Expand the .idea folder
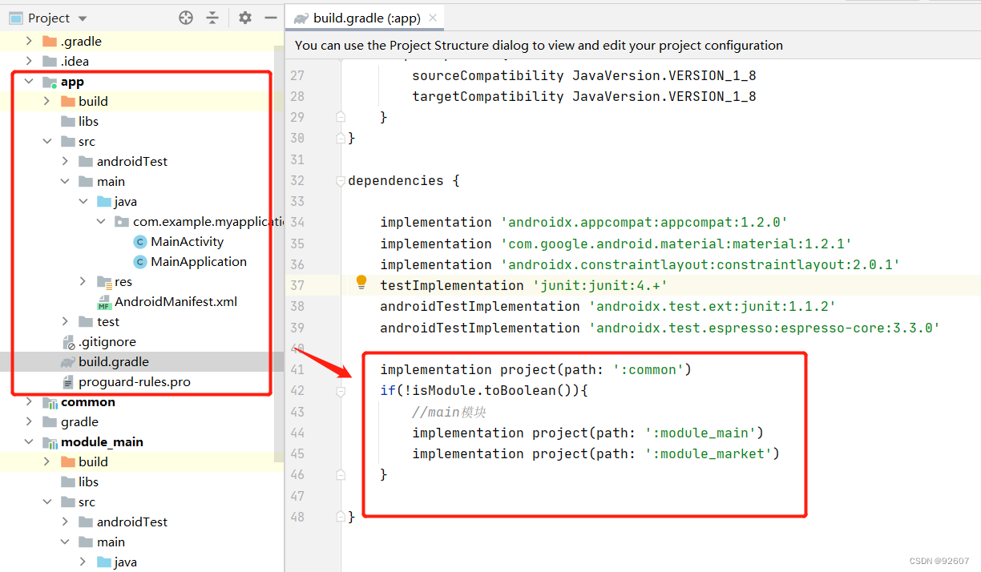This screenshot has width=981, height=572. (29, 61)
